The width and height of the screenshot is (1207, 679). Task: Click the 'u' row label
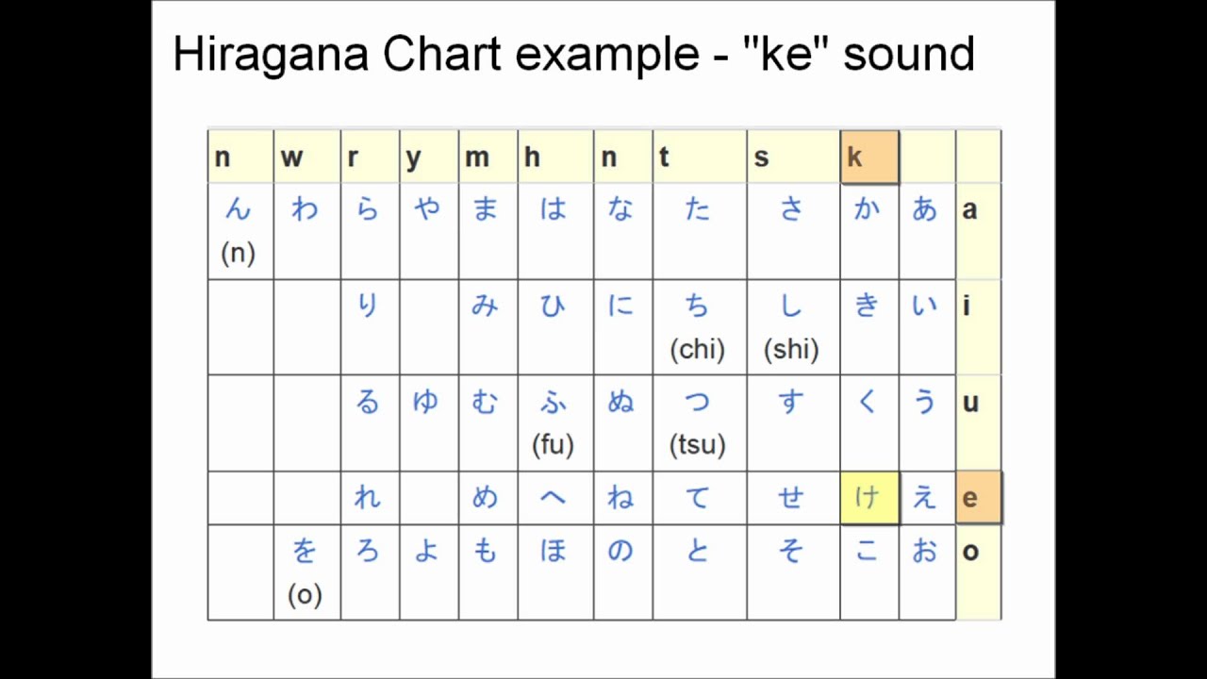click(970, 403)
